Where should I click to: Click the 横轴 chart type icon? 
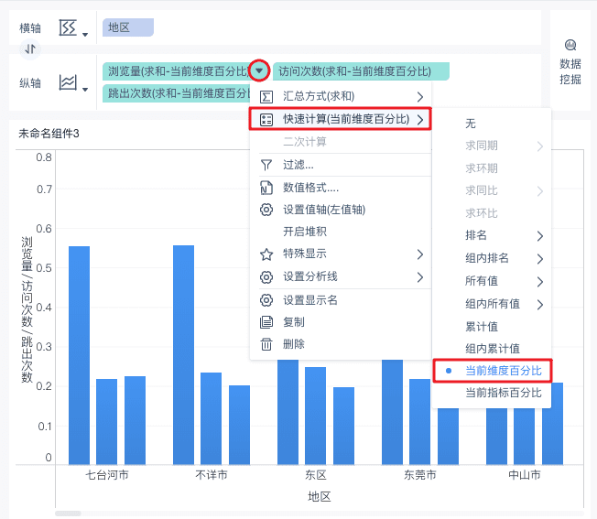[x=68, y=27]
